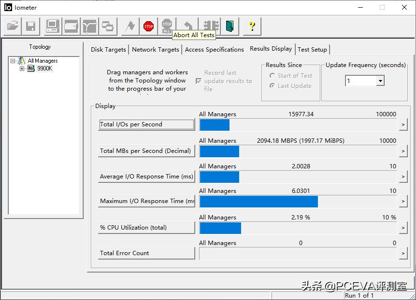Screen dimensions: 416x300
Task: Click the Save test configuration icon
Action: 30,26
